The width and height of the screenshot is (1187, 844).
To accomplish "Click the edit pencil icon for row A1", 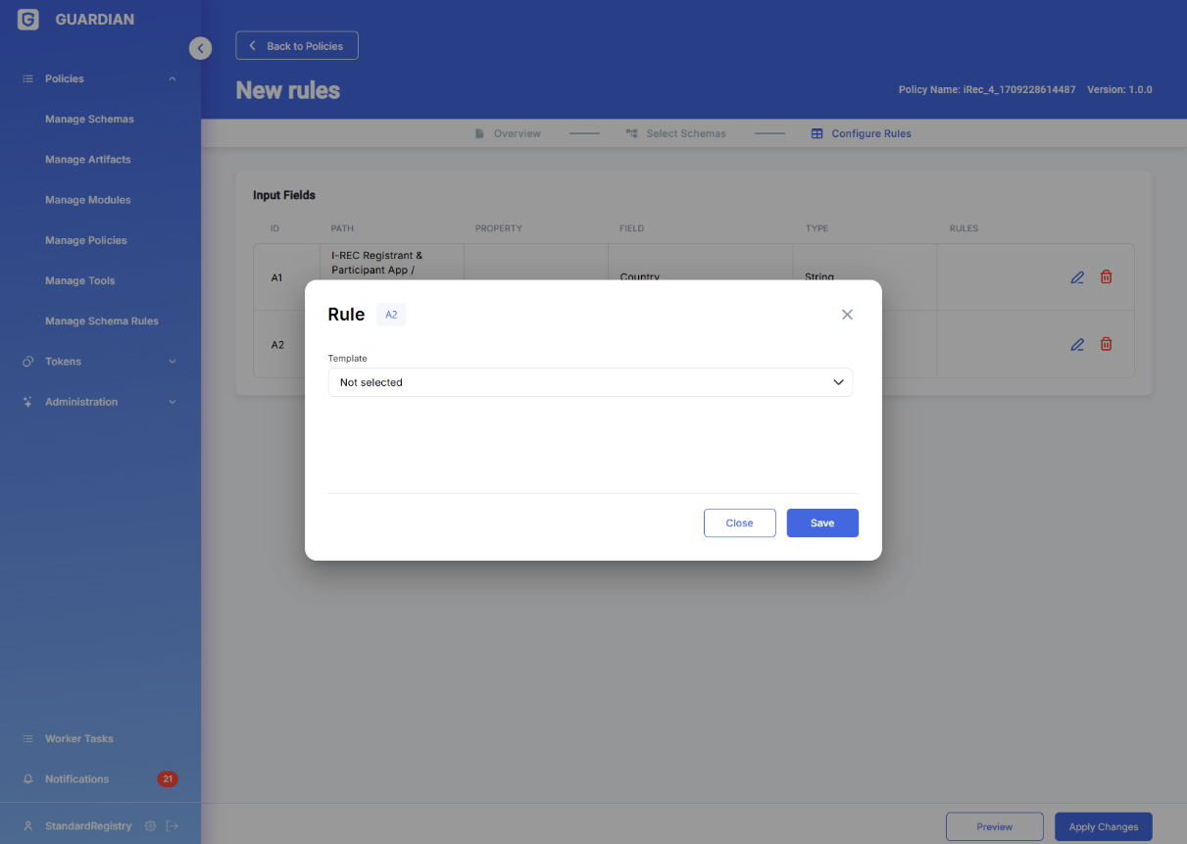I will point(1077,277).
